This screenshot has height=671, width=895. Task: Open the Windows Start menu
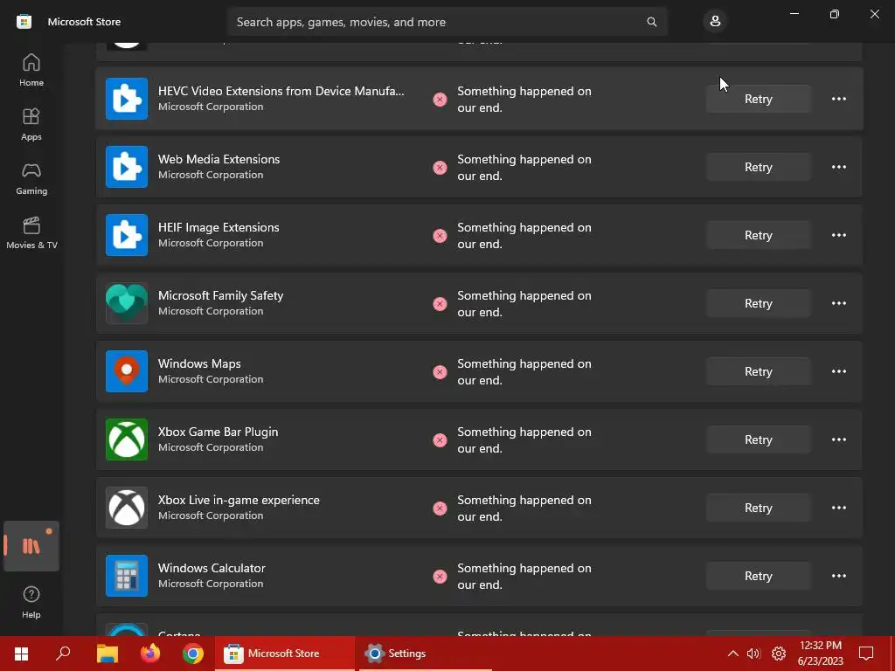tap(21, 654)
